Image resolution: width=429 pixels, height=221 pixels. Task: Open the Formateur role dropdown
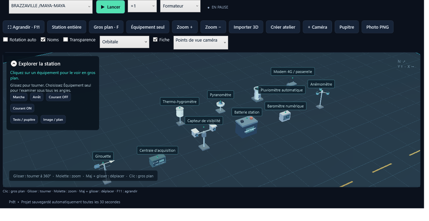pos(180,6)
